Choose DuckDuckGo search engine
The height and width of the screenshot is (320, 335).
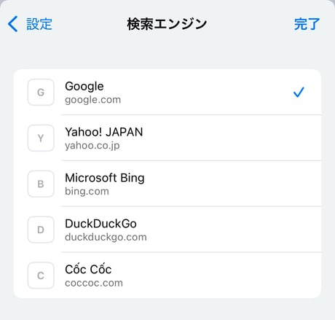pyautogui.click(x=167, y=230)
